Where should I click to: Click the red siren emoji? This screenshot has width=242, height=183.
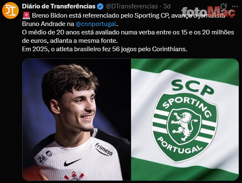pos(26,16)
